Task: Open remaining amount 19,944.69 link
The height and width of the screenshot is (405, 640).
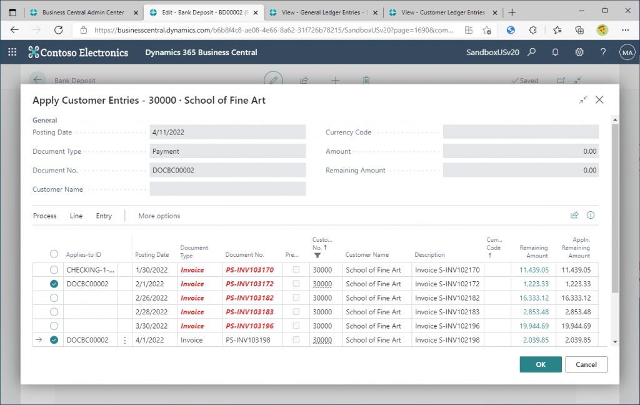Action: click(534, 326)
